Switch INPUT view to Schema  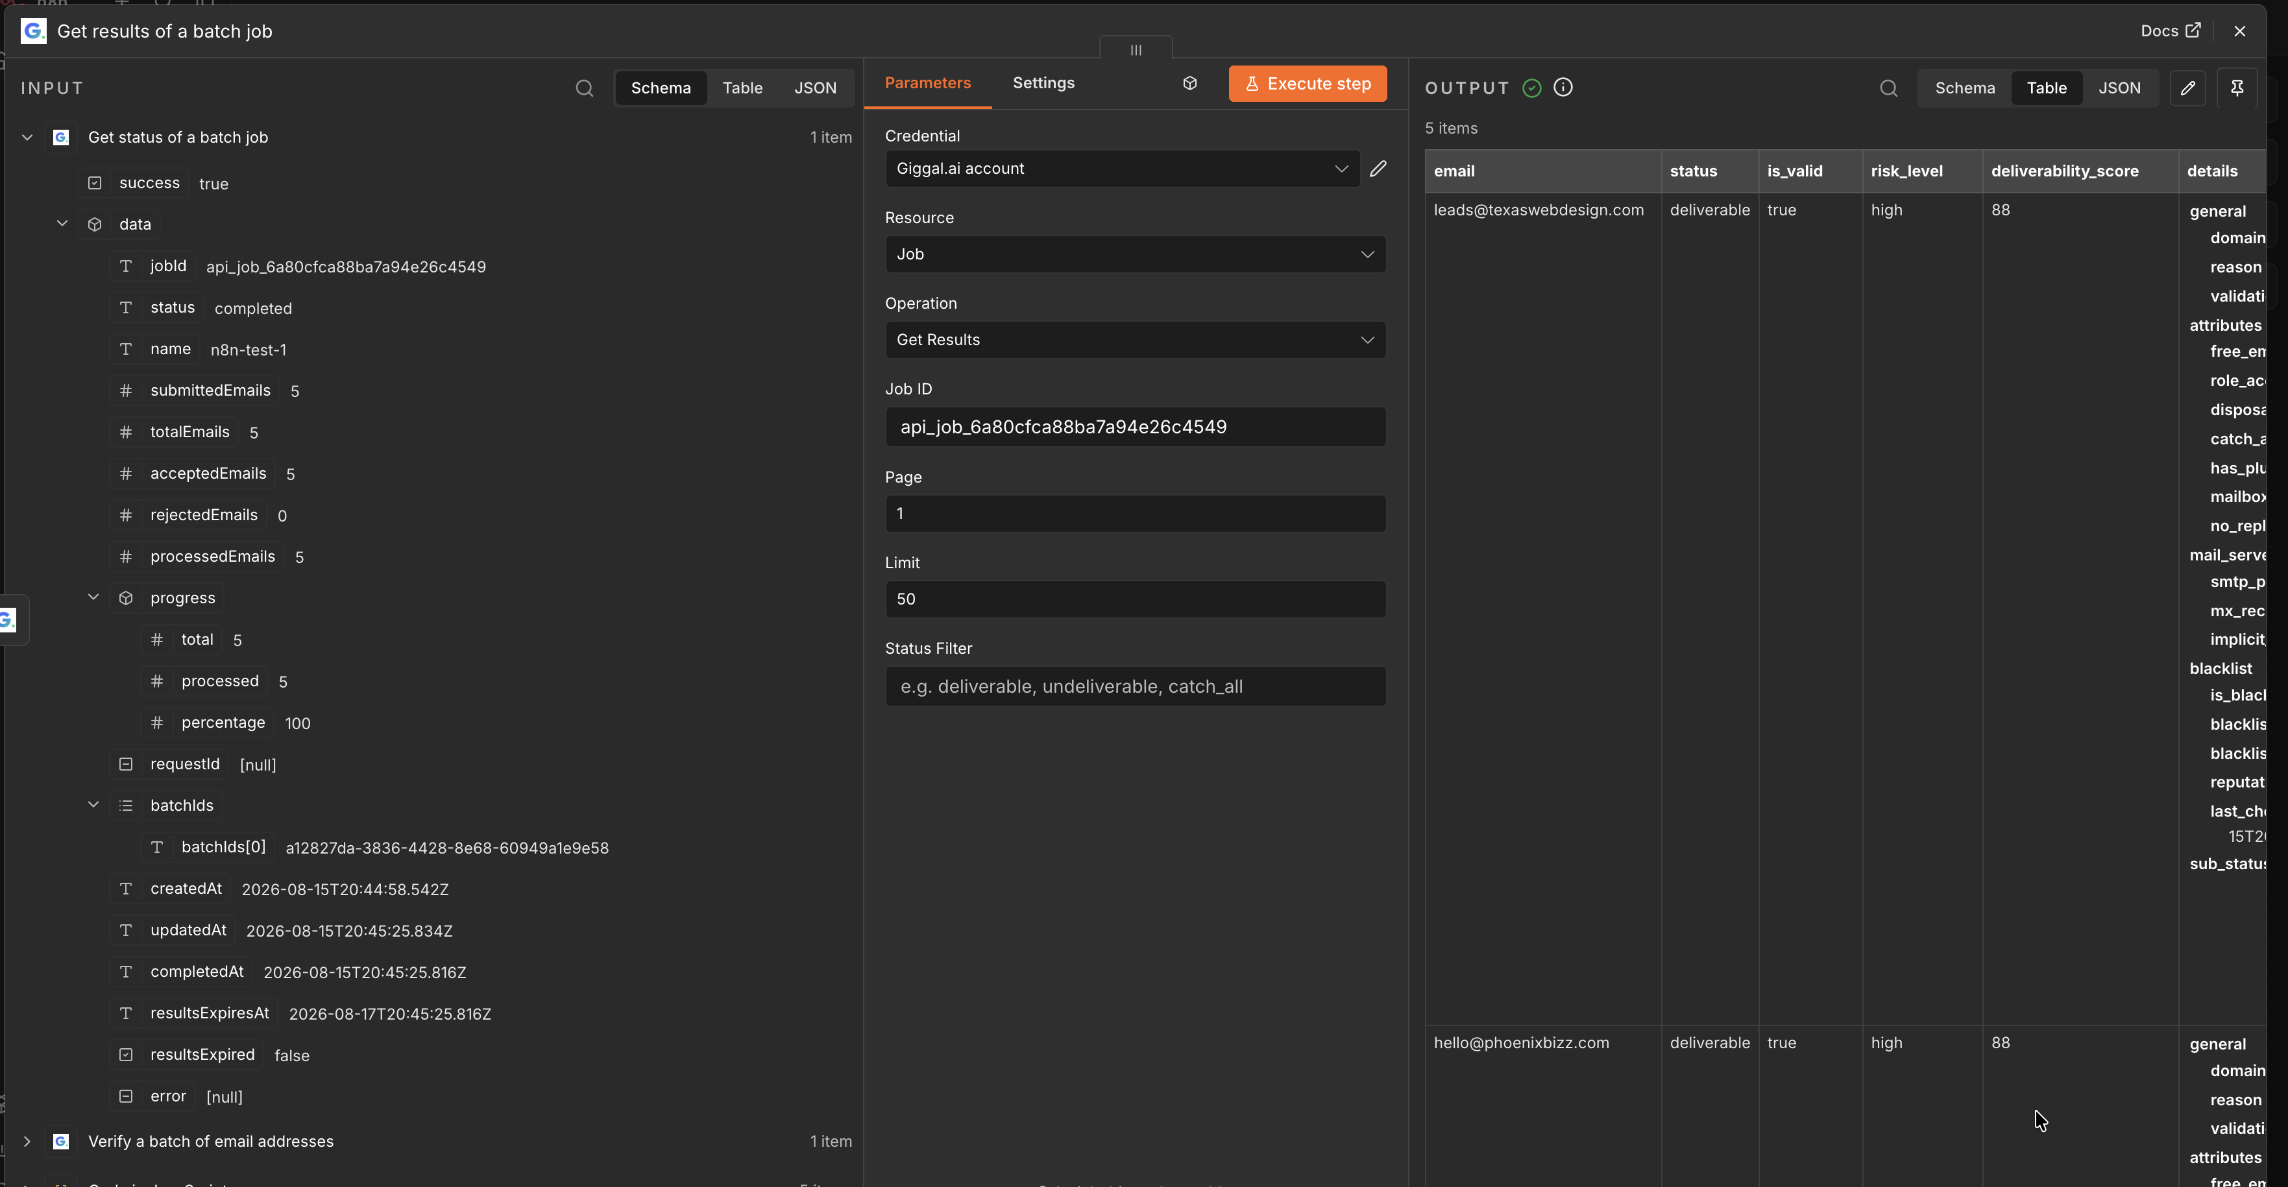click(x=661, y=88)
